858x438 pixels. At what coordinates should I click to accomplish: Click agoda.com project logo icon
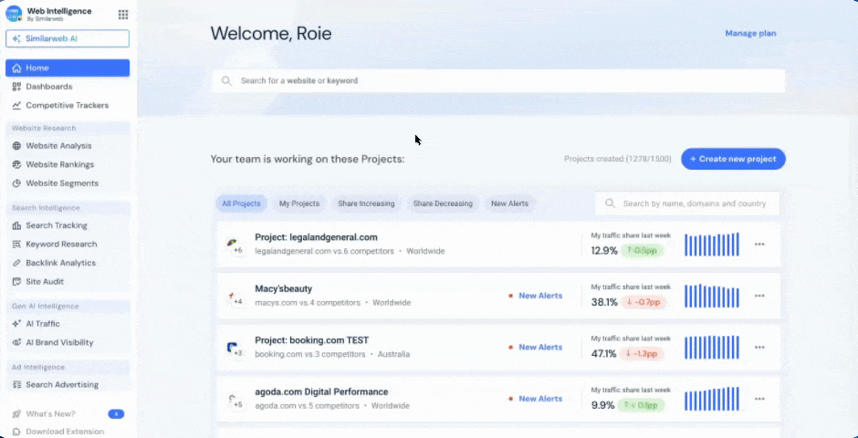point(233,399)
